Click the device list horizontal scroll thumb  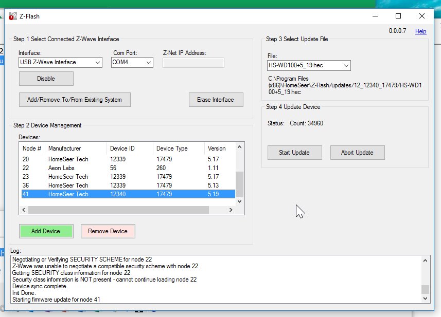click(118, 210)
